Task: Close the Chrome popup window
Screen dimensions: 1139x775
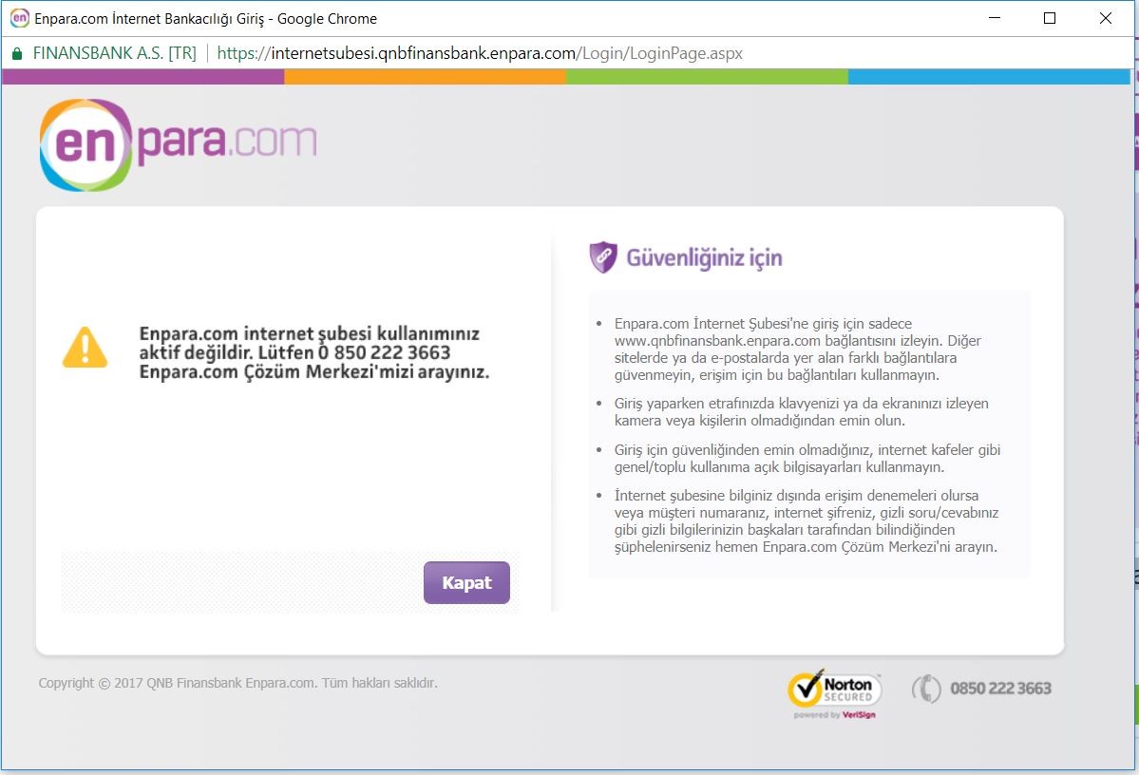Action: click(x=1105, y=18)
